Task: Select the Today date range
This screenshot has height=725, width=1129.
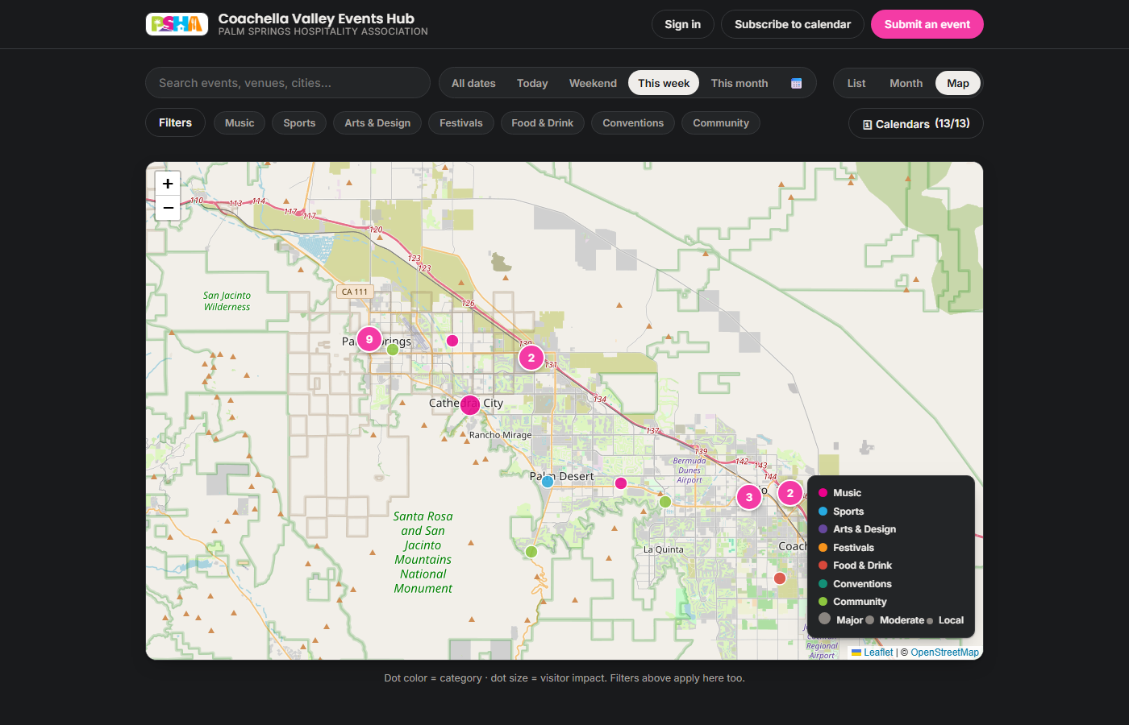Action: click(532, 83)
